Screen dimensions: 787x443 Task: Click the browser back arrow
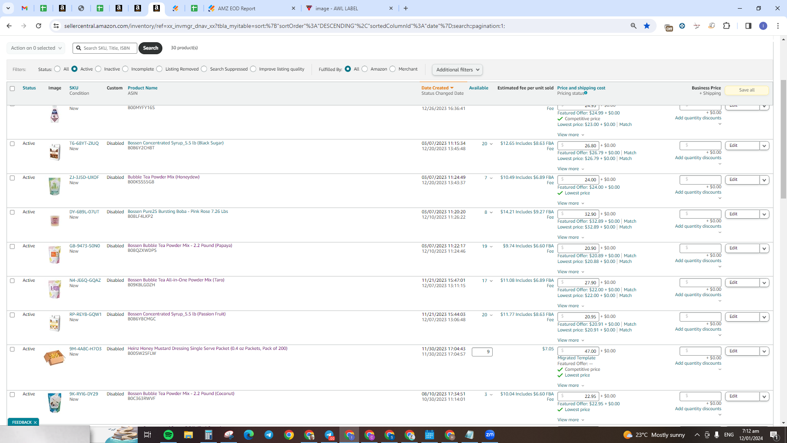pyautogui.click(x=9, y=26)
